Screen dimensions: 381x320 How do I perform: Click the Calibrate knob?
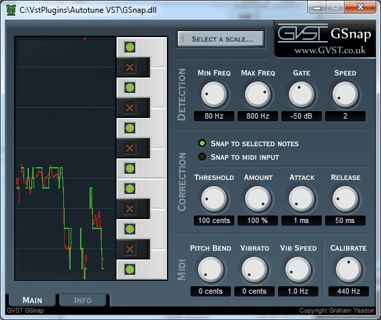tap(349, 269)
